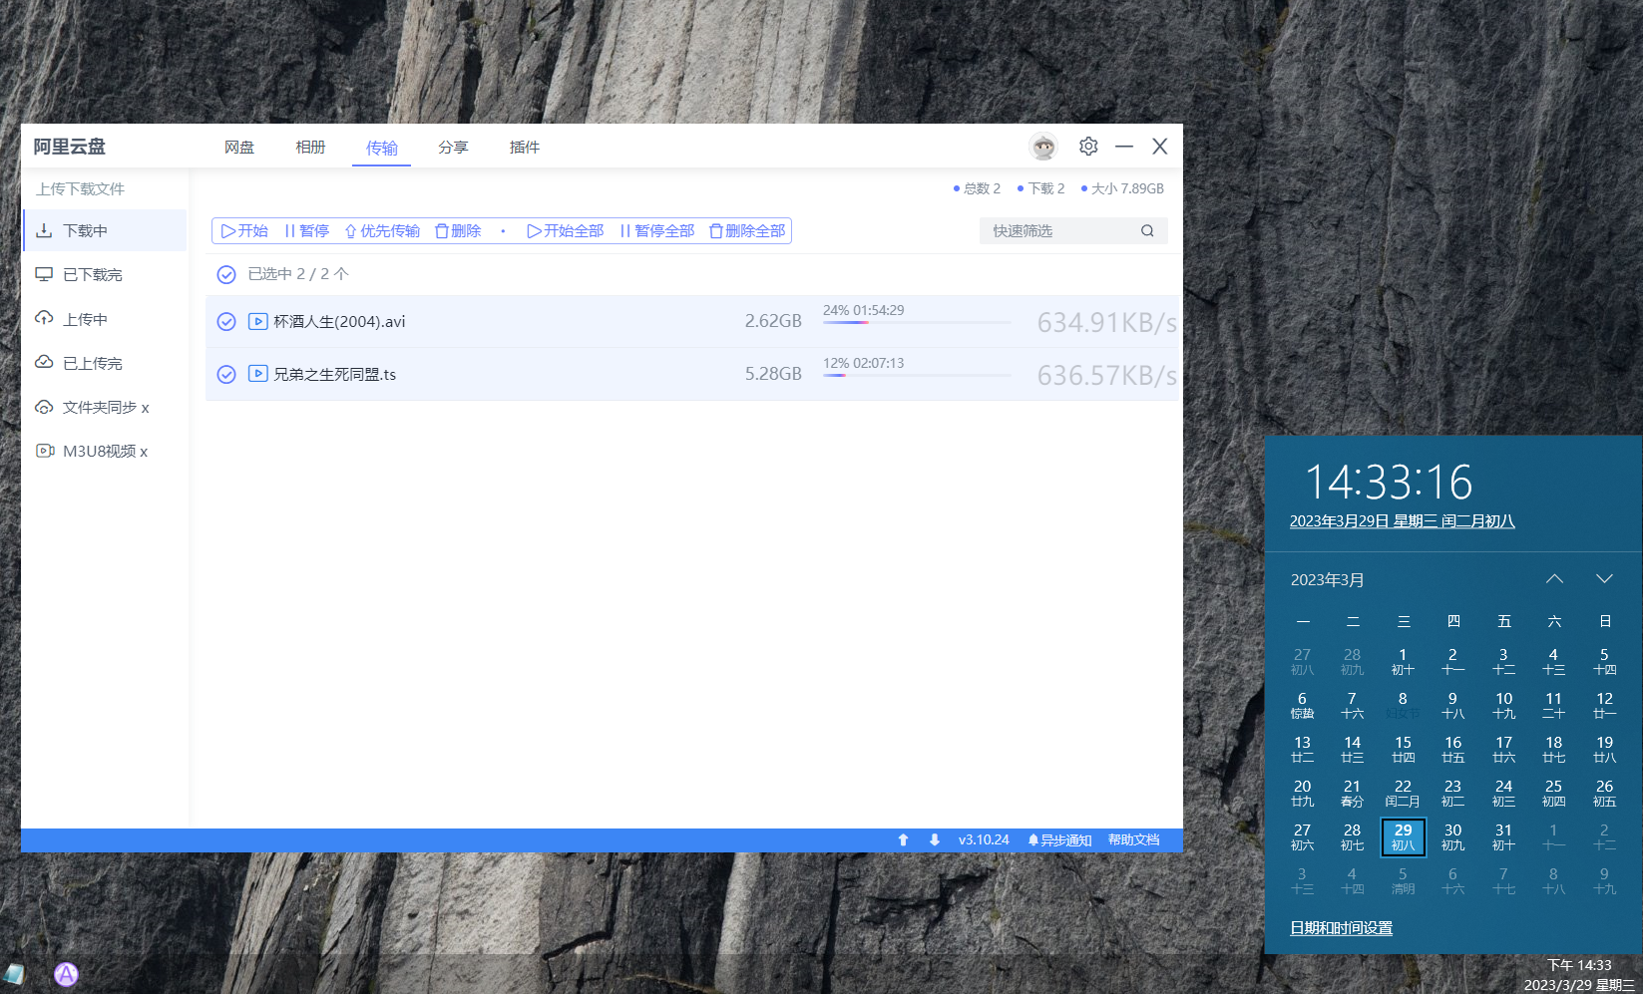This screenshot has width=1643, height=994.
Task: Click the user avatar icon
Action: 1043,147
